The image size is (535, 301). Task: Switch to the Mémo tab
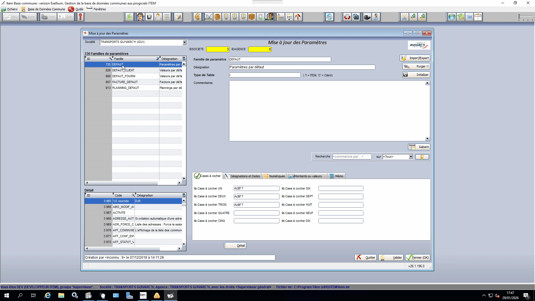tap(336, 176)
